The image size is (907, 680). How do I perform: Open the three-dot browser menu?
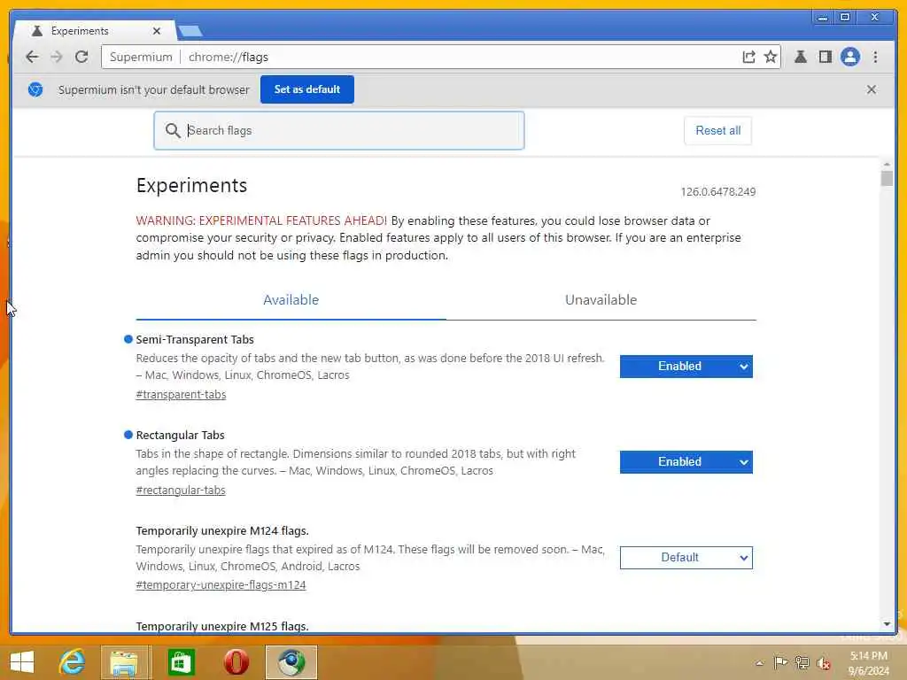[x=875, y=57]
